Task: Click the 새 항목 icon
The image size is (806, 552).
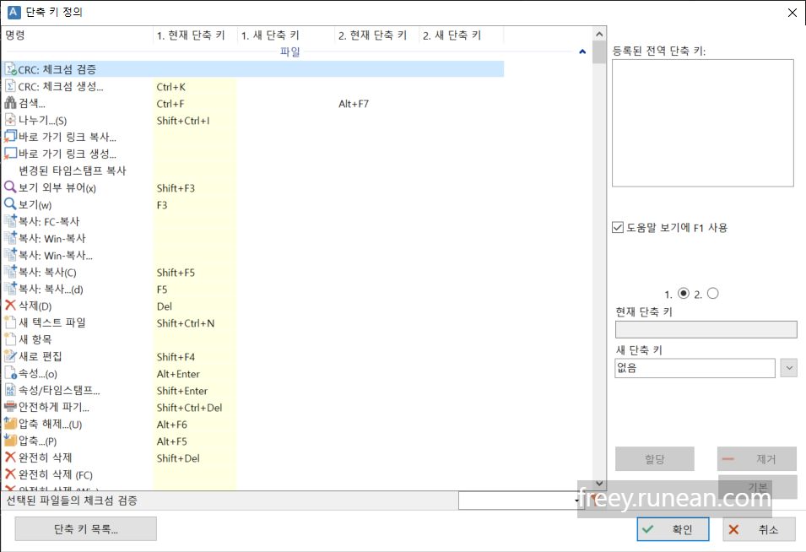Action: [x=10, y=339]
